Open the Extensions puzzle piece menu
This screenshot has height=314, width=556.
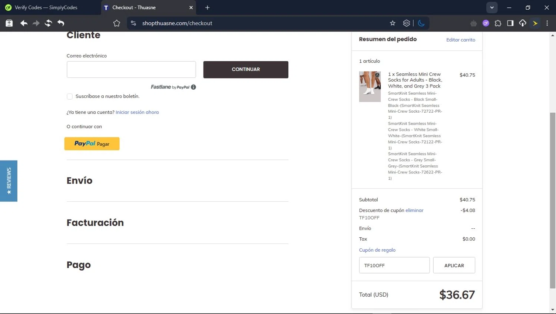pyautogui.click(x=498, y=23)
